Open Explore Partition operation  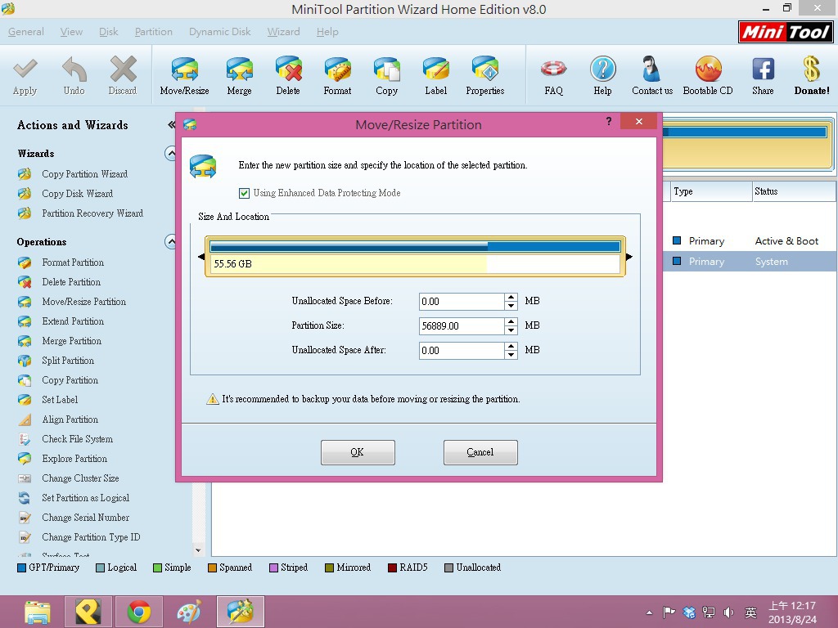pyautogui.click(x=74, y=459)
